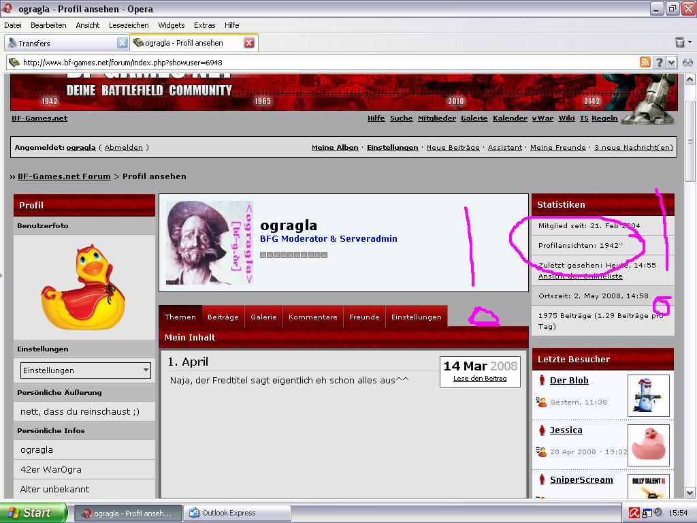Open the address bar dropdown arrow
This screenshot has height=523, width=697.
(x=671, y=62)
